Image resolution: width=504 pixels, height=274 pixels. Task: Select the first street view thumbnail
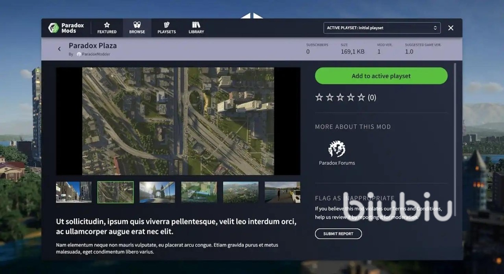click(74, 192)
